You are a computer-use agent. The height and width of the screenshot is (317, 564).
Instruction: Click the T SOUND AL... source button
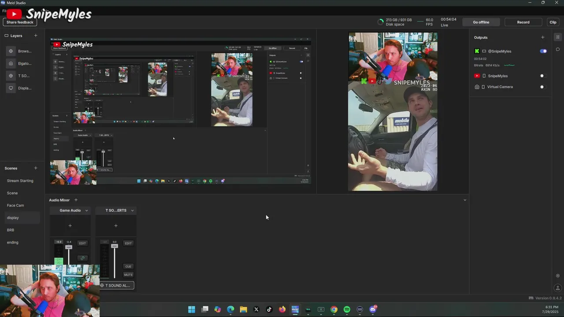click(x=116, y=285)
